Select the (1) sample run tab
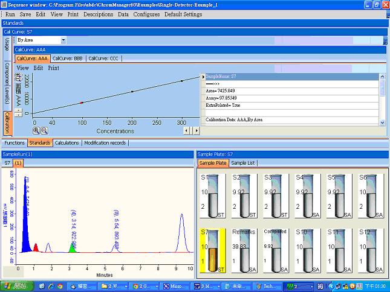 point(18,163)
